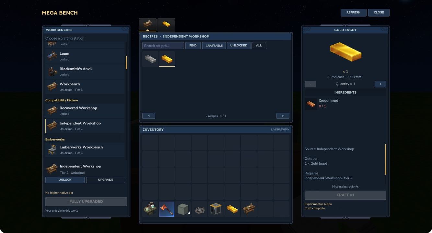Click the UPGRADE button
The width and height of the screenshot is (432, 233).
(106, 180)
